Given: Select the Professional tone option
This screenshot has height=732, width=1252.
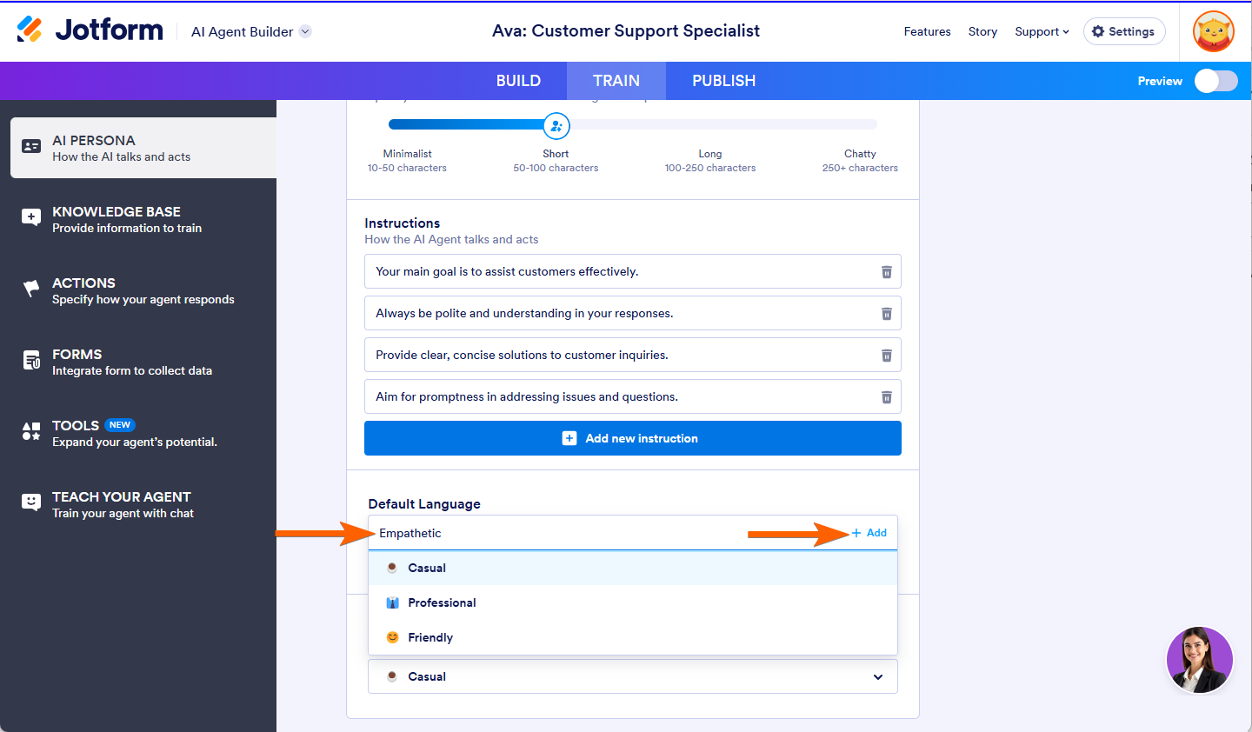Looking at the screenshot, I should (442, 602).
